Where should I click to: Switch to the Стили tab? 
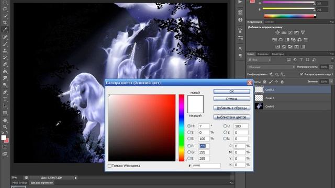(x=269, y=22)
